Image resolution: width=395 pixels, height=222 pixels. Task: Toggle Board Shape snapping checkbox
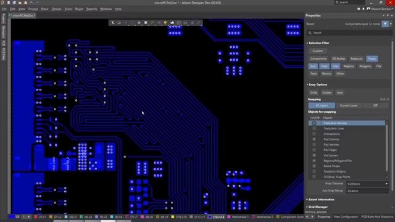click(314, 166)
